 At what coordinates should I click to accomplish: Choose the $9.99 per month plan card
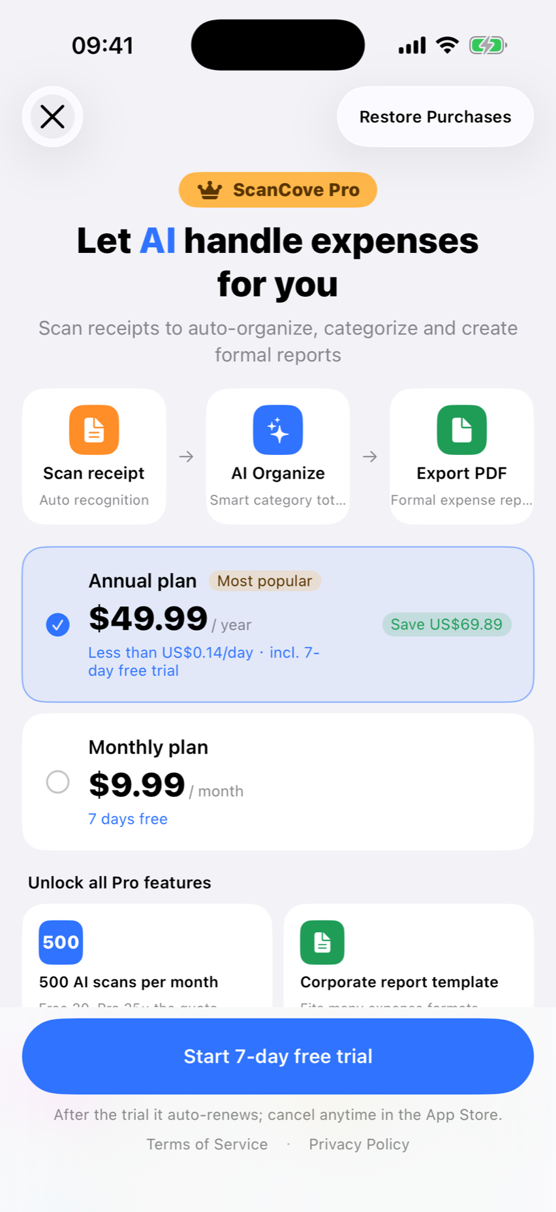(x=278, y=782)
